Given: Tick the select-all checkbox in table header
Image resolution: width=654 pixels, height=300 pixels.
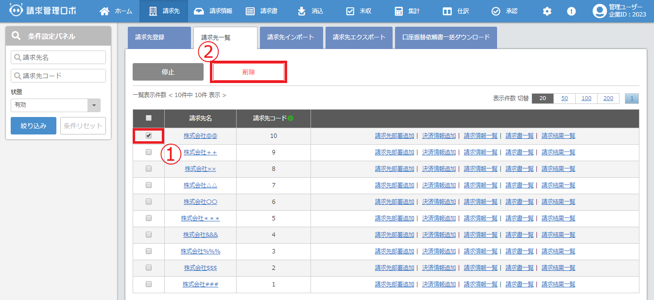Looking at the screenshot, I should coord(149,118).
